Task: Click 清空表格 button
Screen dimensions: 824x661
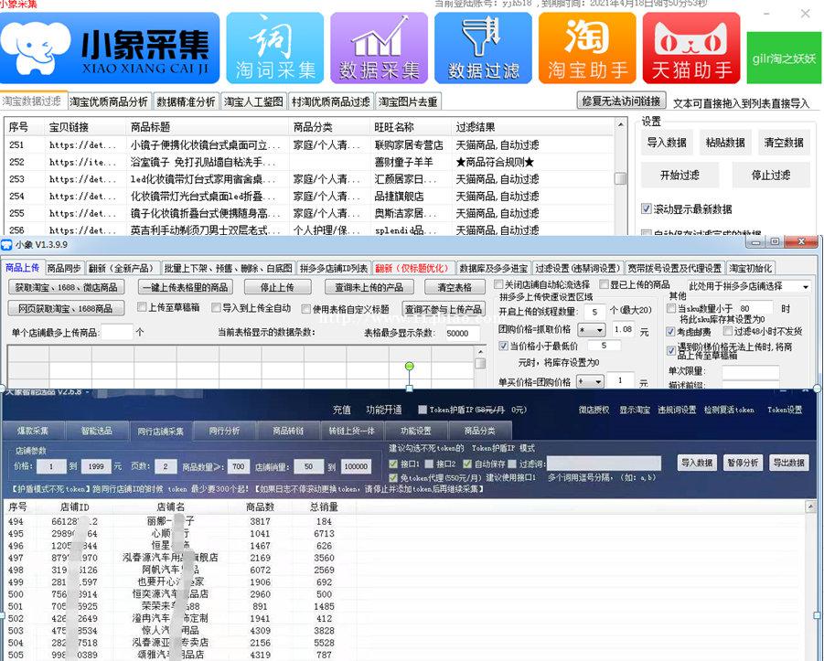Action: [x=455, y=287]
